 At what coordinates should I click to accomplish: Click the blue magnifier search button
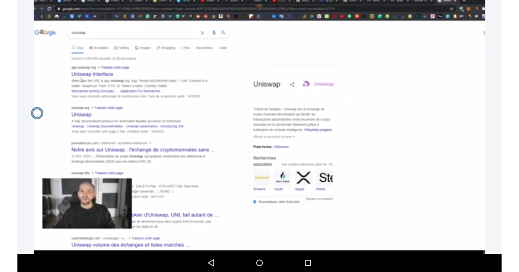coord(223,33)
